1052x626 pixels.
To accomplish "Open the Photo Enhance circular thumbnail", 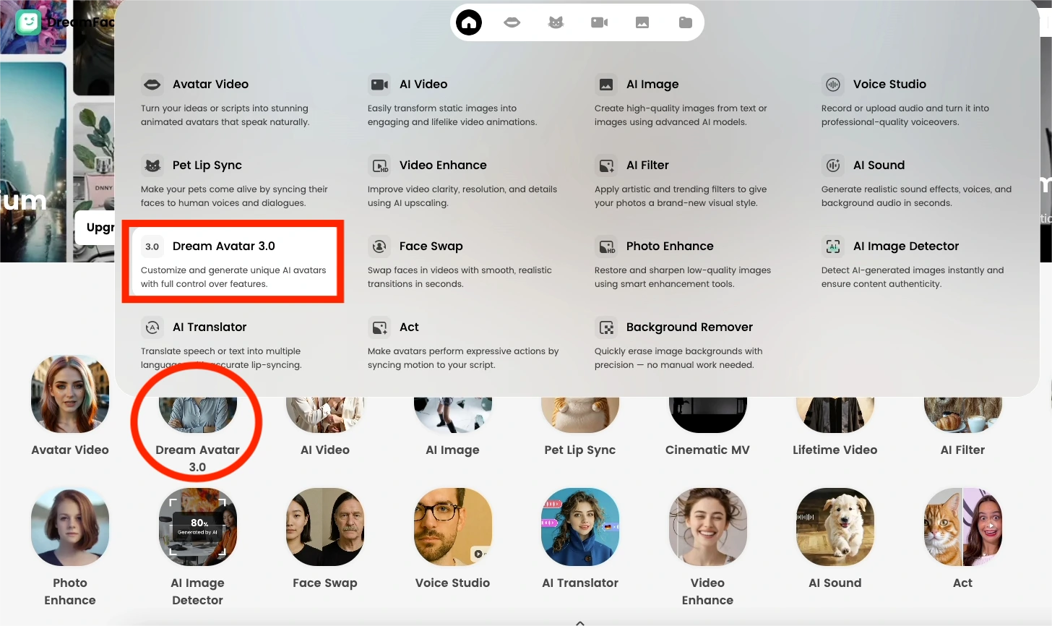I will click(x=70, y=527).
